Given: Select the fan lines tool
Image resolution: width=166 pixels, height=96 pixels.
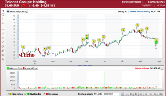Looking at the screenshot, I should [x=3, y=51].
